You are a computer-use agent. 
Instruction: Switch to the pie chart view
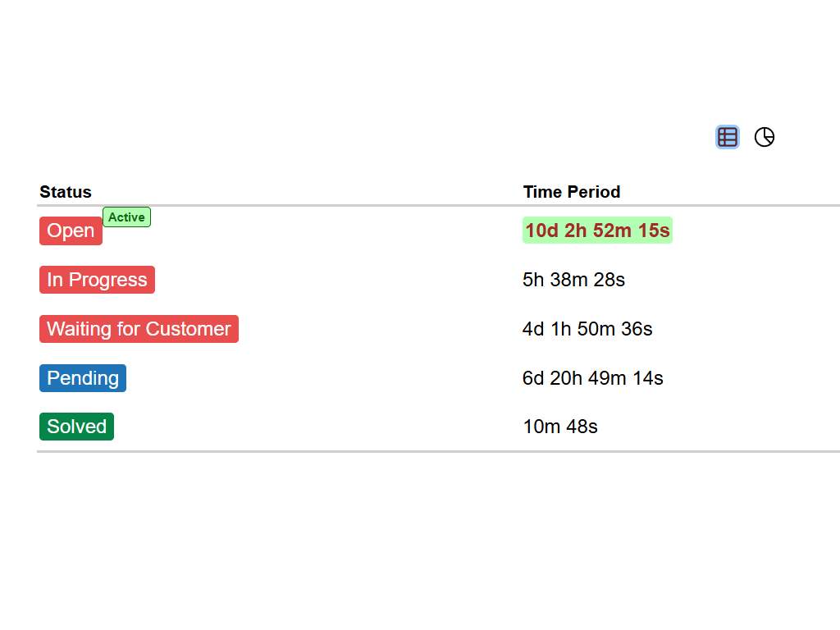(x=765, y=137)
